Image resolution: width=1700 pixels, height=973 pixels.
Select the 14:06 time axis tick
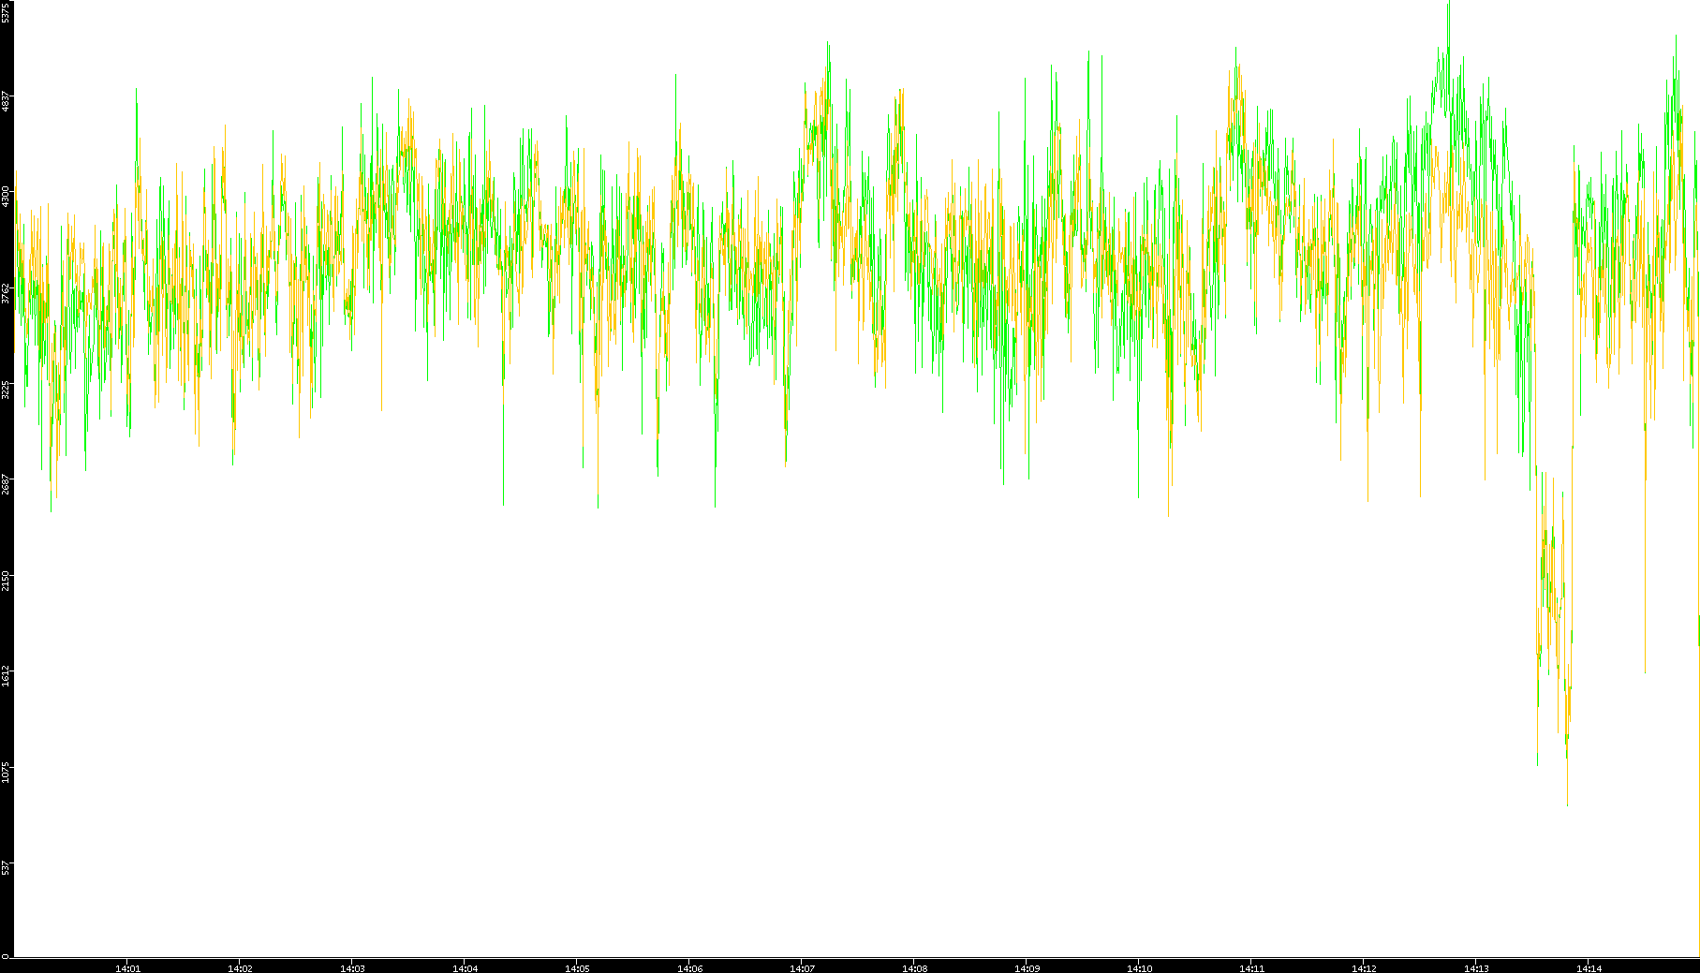pos(689,967)
